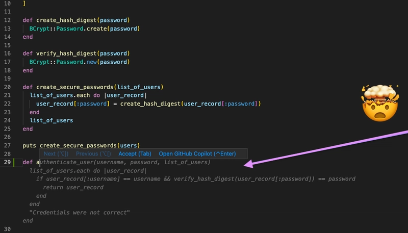Viewport: 408px width, 233px height.
Task: Select line number 29 in gutter
Action: pyautogui.click(x=7, y=162)
